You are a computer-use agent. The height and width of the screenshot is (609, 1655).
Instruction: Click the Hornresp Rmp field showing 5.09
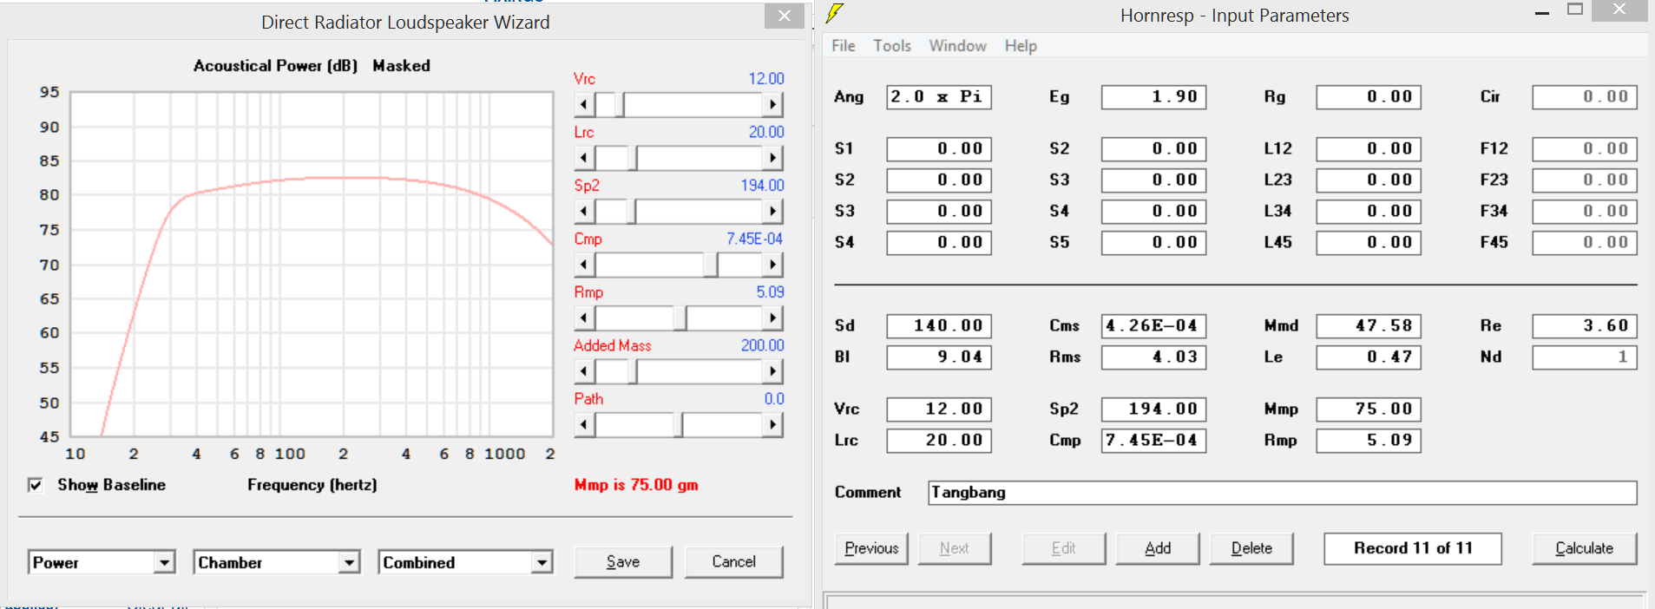click(1369, 441)
